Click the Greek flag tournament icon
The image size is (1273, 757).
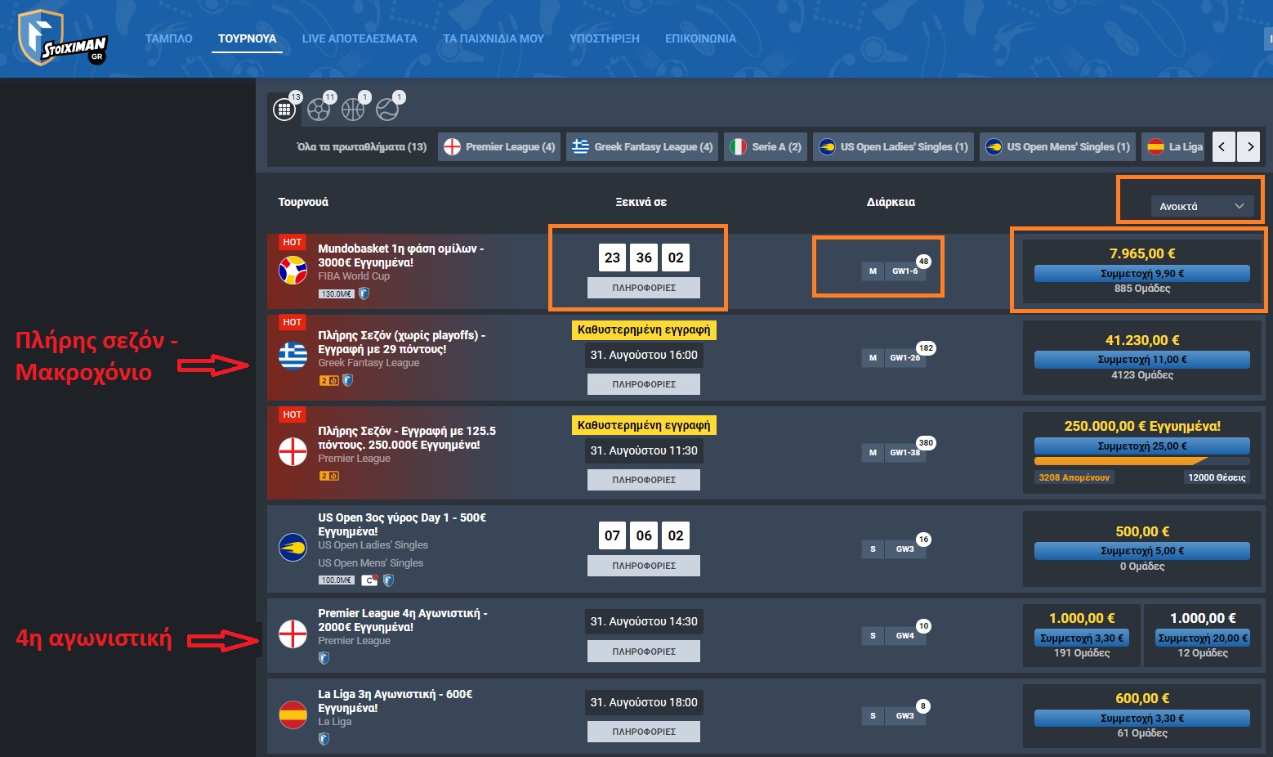pos(293,356)
